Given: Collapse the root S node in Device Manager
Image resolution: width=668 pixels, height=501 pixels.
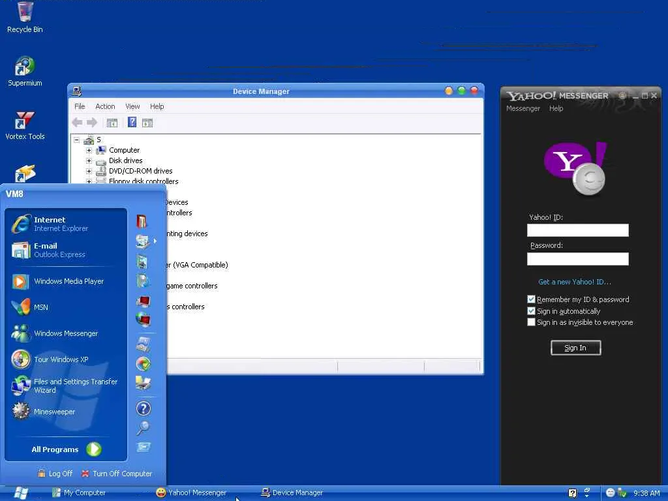Looking at the screenshot, I should tap(77, 140).
